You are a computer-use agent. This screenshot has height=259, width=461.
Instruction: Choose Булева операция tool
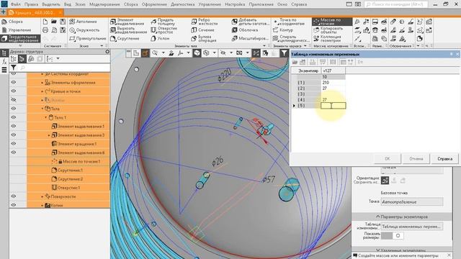203,38
